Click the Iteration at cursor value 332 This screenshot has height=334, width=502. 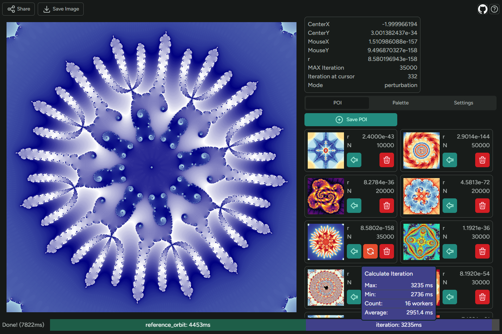412,77
